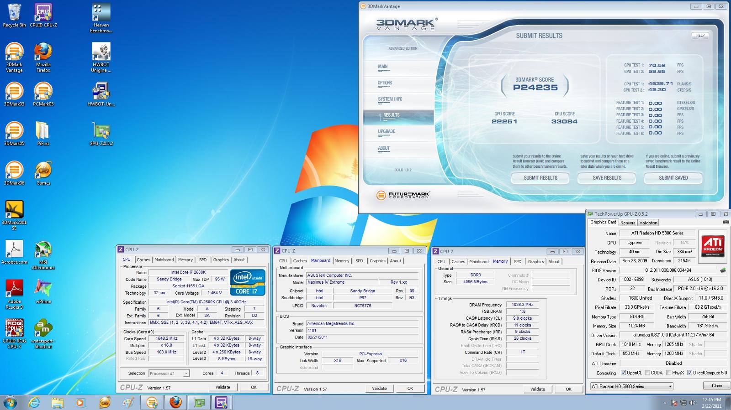Screen dimensions: 731x410
Task: Click Validate in the CPU-Z CPU window
Action: 223,387
